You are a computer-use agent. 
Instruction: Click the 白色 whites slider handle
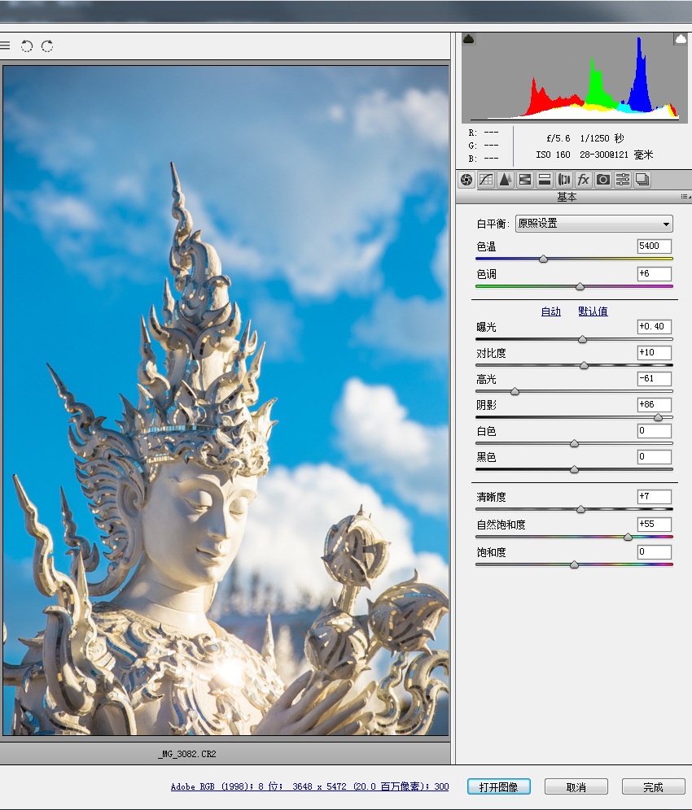click(574, 444)
